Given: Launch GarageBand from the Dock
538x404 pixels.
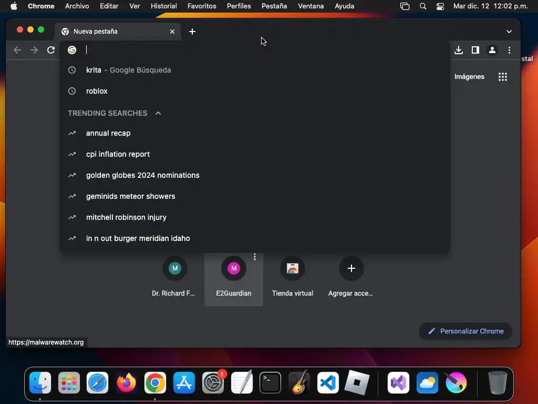Looking at the screenshot, I should pyautogui.click(x=299, y=383).
